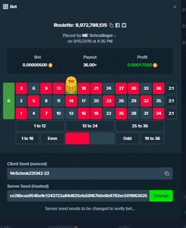This screenshot has height=228, width=186.
Task: Click number 17 on the board
Action: click(x=84, y=101)
